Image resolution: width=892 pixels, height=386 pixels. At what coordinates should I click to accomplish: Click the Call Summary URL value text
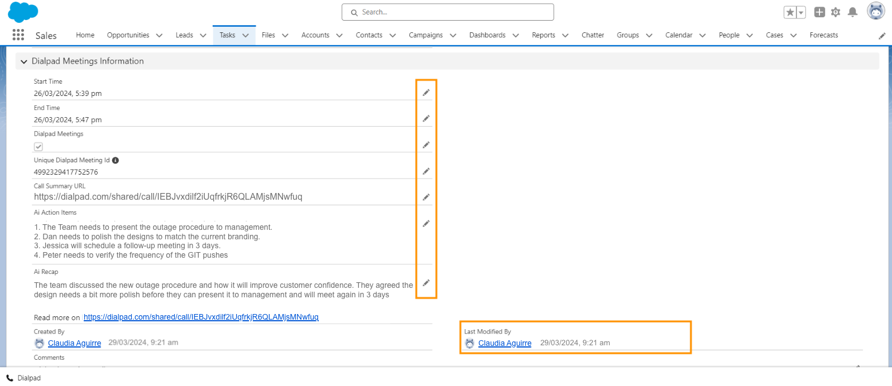168,197
